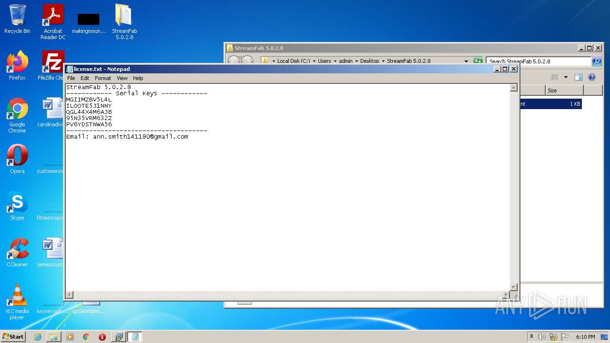Click the serial key QGL44X4M6AJB line

click(x=89, y=112)
